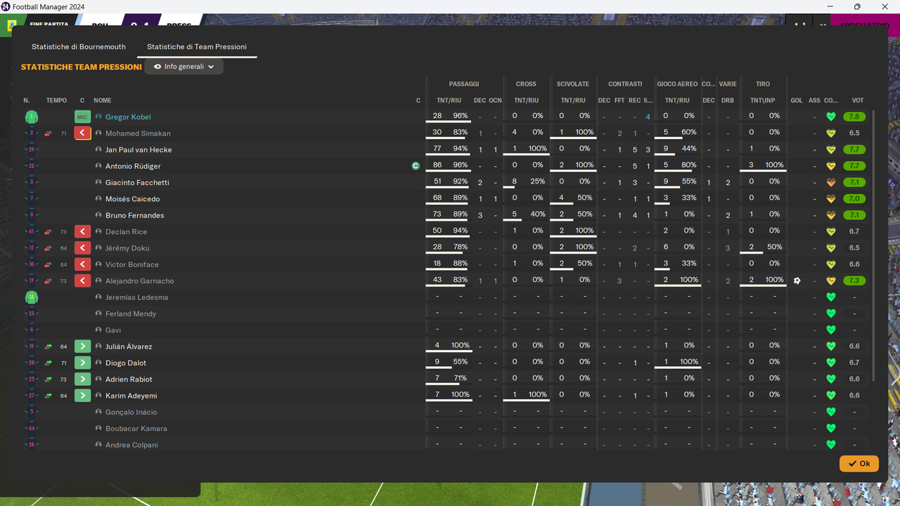Select the Statistiche di Team Pressioni tab
The image size is (900, 506).
[x=196, y=46]
